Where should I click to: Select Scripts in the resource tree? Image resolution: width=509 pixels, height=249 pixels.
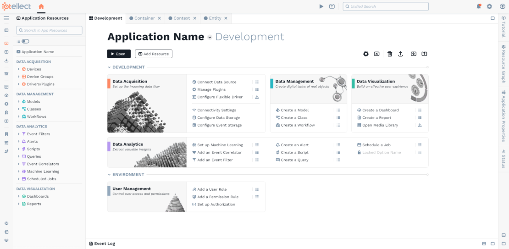(x=33, y=149)
